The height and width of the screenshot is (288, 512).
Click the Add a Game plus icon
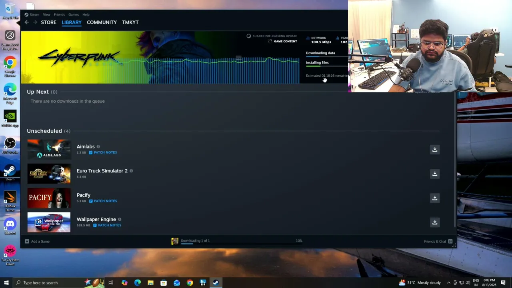pyautogui.click(x=27, y=241)
